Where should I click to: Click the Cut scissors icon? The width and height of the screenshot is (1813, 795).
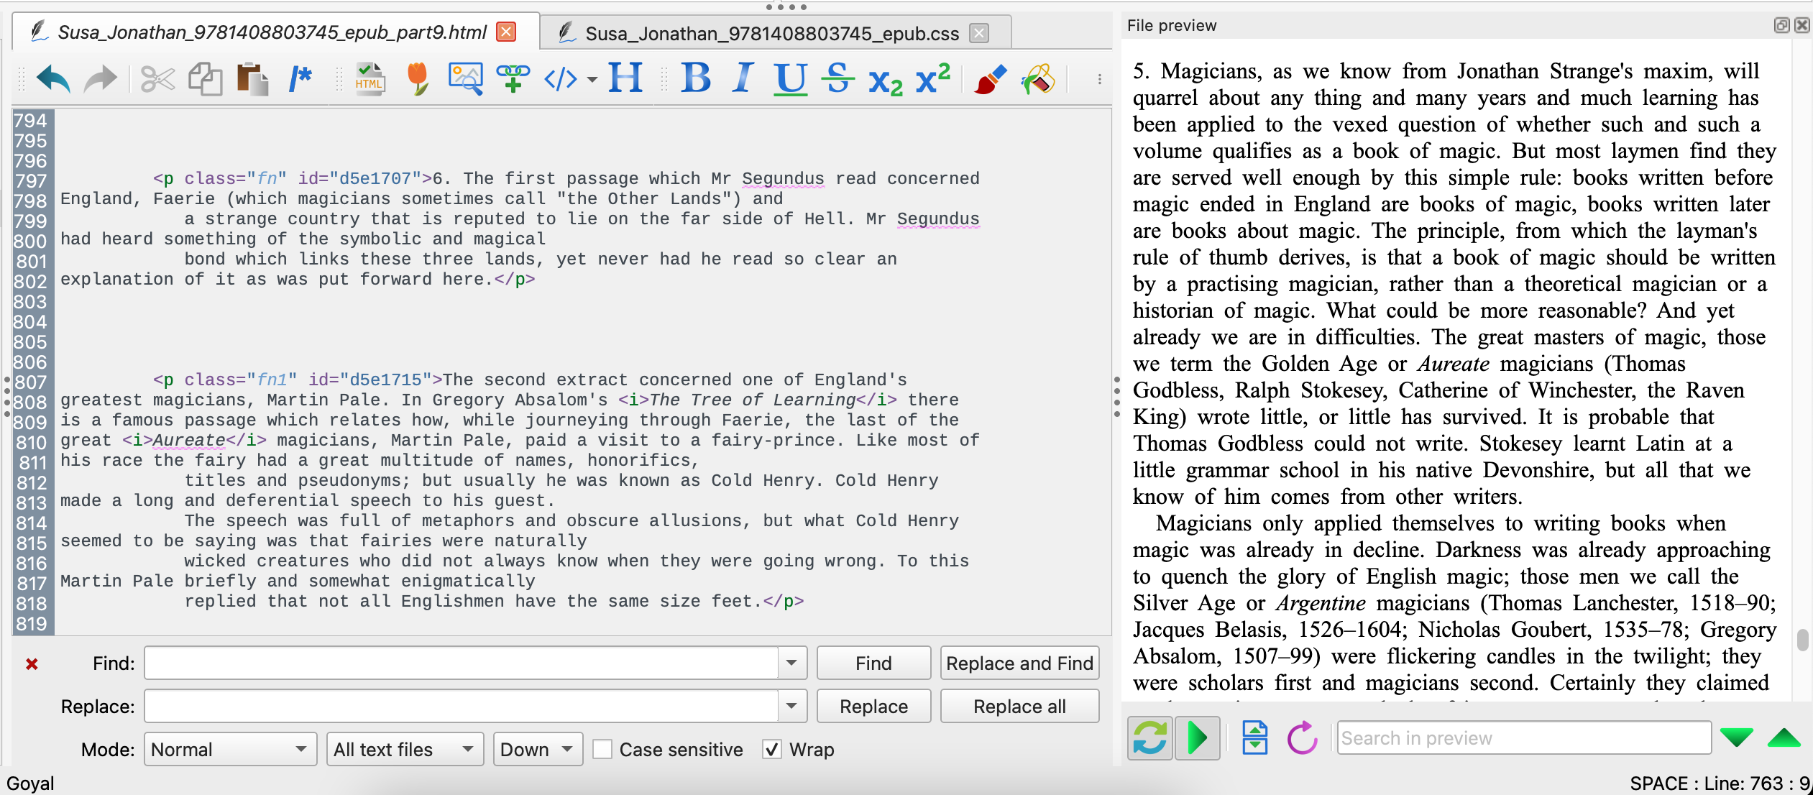(x=157, y=79)
